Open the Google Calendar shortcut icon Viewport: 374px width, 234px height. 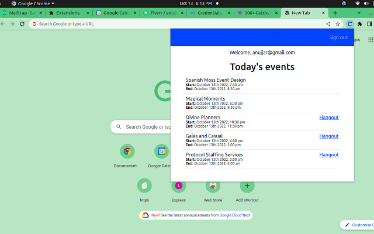161,151
